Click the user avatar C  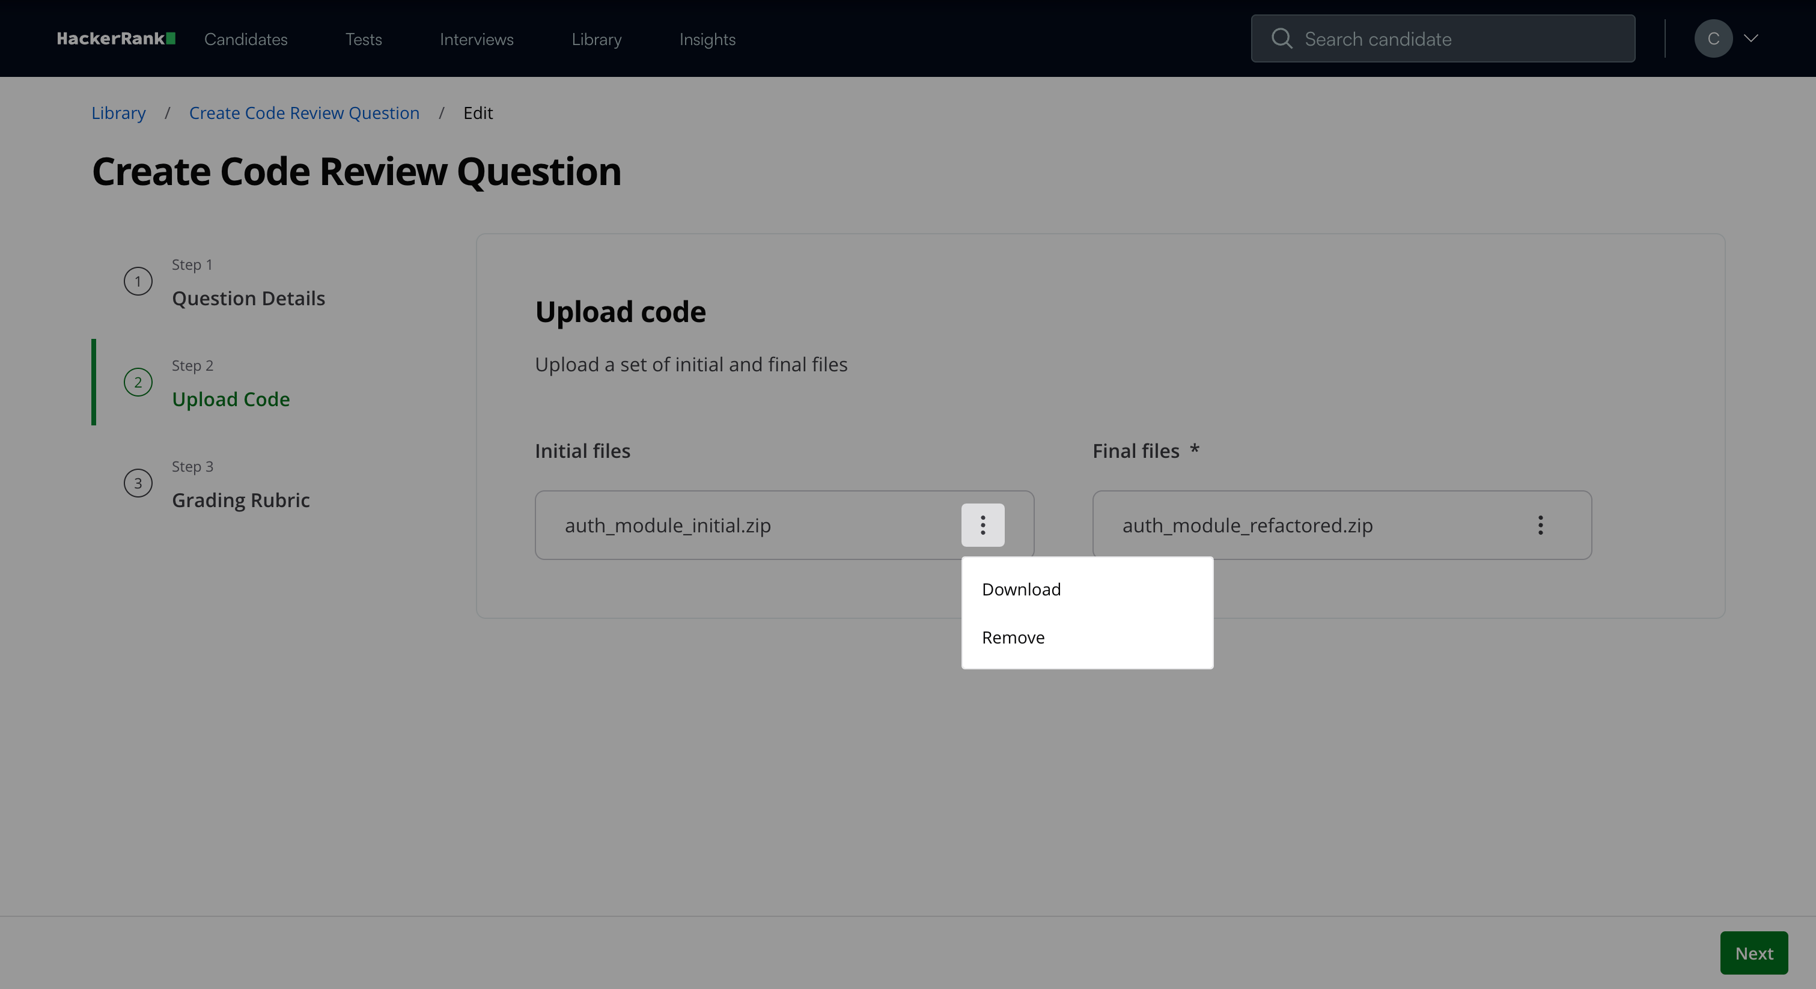(x=1713, y=39)
